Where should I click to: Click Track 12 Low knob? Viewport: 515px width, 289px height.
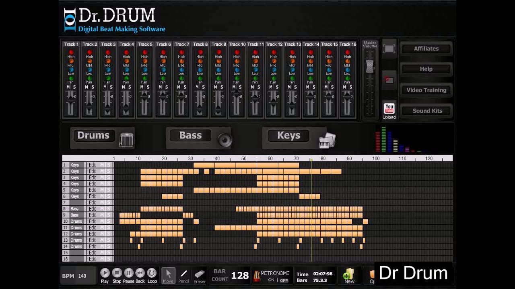click(274, 69)
